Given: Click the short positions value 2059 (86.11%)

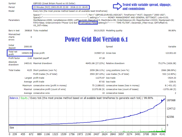Looking at the screenshot, I should tap(97, 70).
